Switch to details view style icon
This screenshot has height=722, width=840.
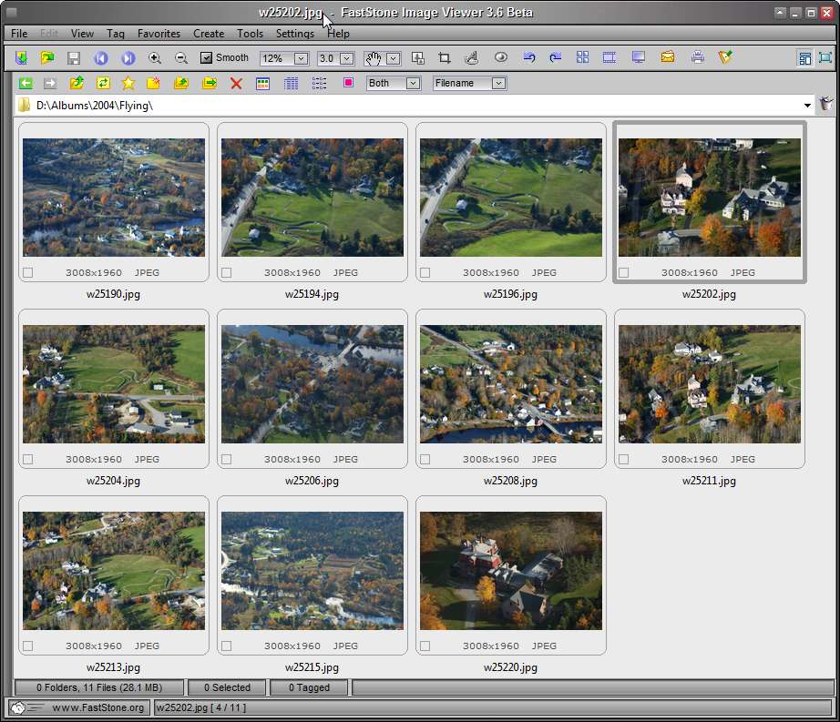pos(291,84)
